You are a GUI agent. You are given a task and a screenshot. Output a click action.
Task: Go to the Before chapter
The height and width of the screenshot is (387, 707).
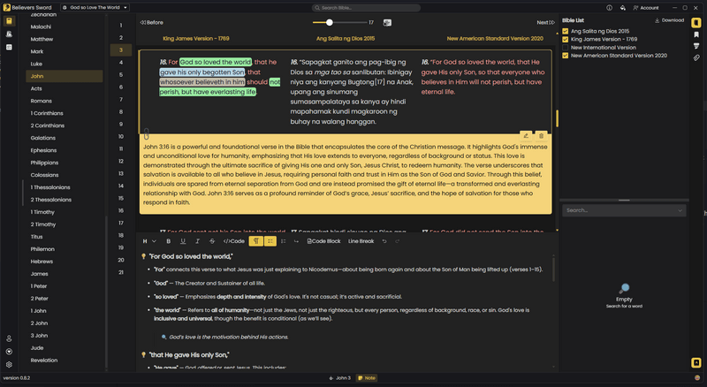pyautogui.click(x=151, y=23)
